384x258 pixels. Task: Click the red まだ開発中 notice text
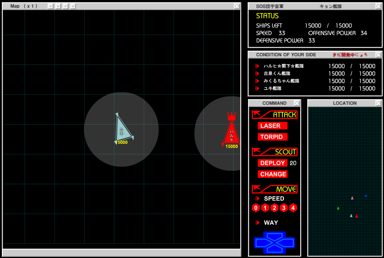click(x=350, y=55)
